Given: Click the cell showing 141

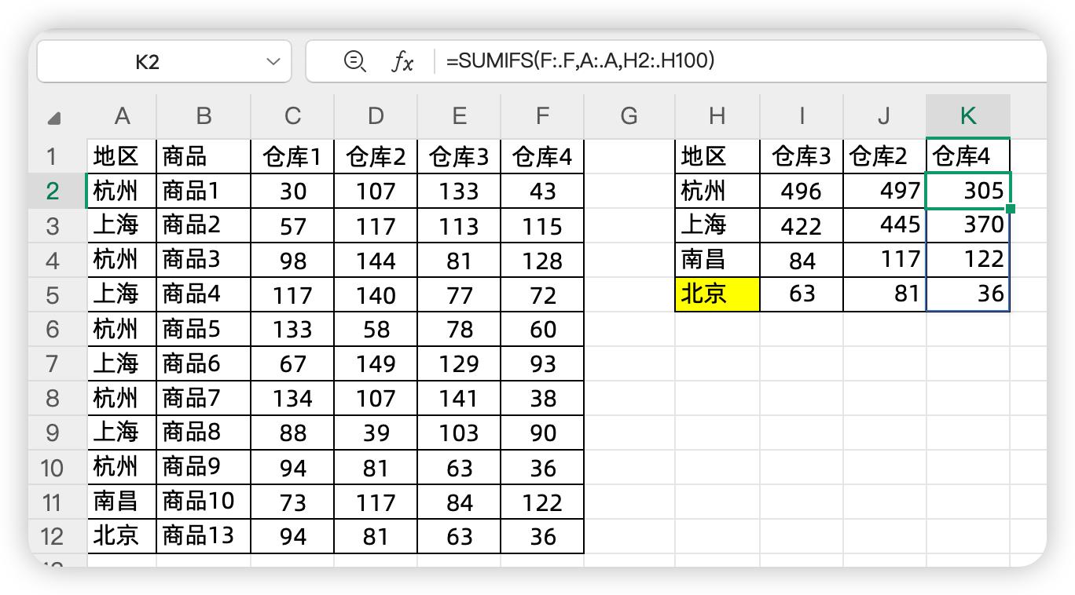Looking at the screenshot, I should point(459,398).
